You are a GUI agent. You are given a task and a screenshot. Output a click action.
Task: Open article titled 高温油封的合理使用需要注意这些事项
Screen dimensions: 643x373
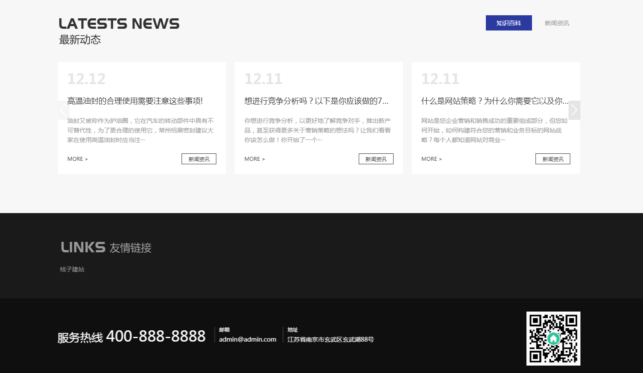click(135, 101)
